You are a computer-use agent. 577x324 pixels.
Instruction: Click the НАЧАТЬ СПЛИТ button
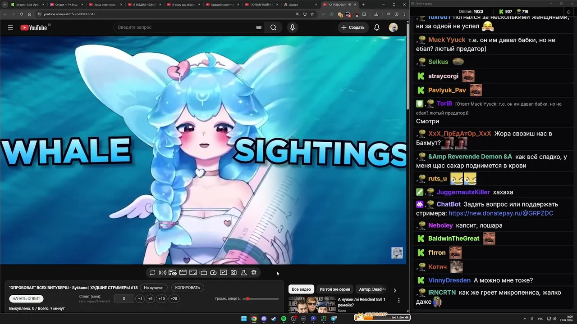pyautogui.click(x=26, y=298)
